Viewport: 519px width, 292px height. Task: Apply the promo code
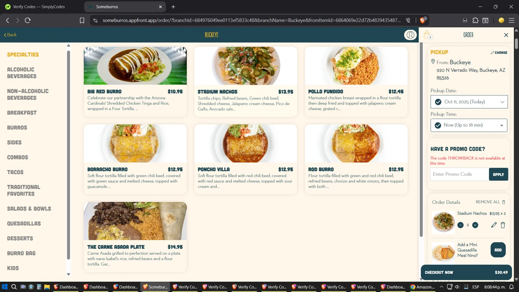(498, 174)
